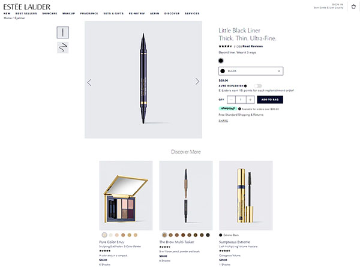Open Read Reviews link

pos(253,46)
